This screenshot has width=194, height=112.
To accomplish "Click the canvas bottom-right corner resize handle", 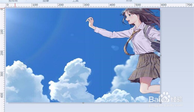I will 161,103.
